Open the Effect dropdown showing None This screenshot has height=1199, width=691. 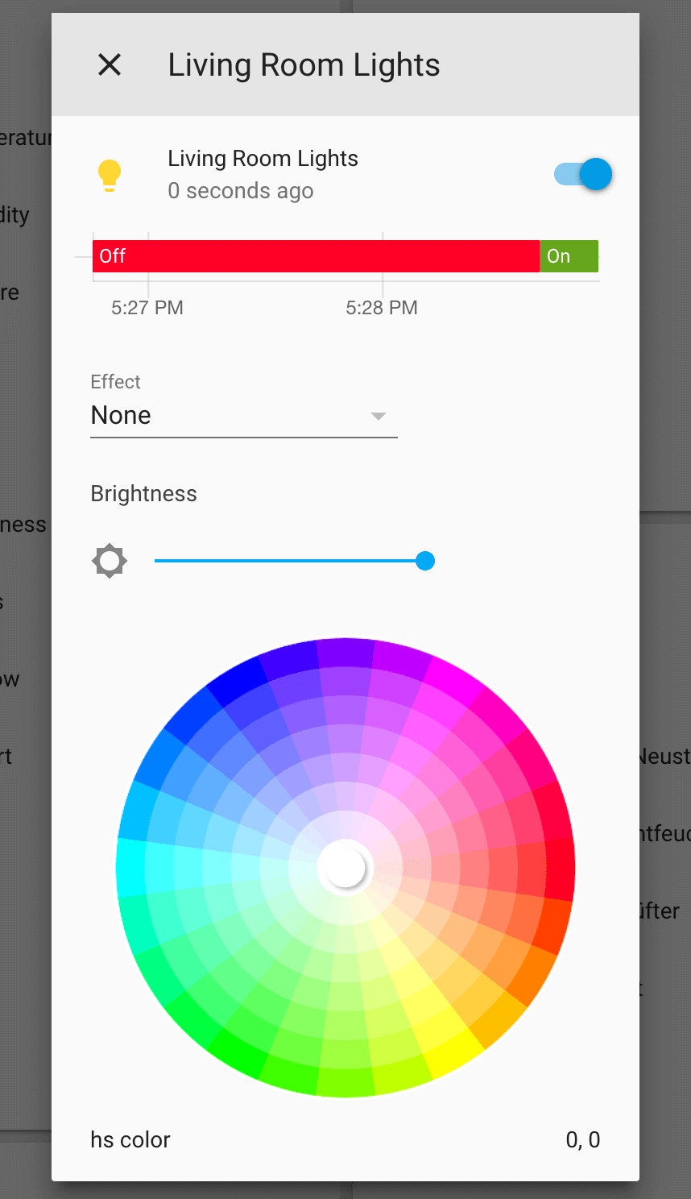(243, 416)
